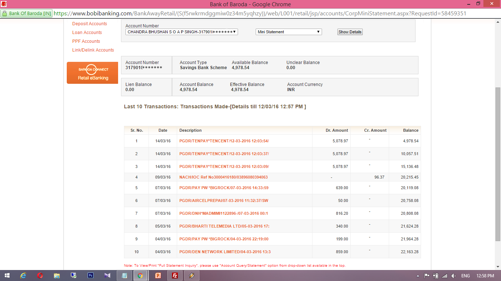Go to PPF Accounts
The width and height of the screenshot is (501, 281).
pyautogui.click(x=86, y=41)
